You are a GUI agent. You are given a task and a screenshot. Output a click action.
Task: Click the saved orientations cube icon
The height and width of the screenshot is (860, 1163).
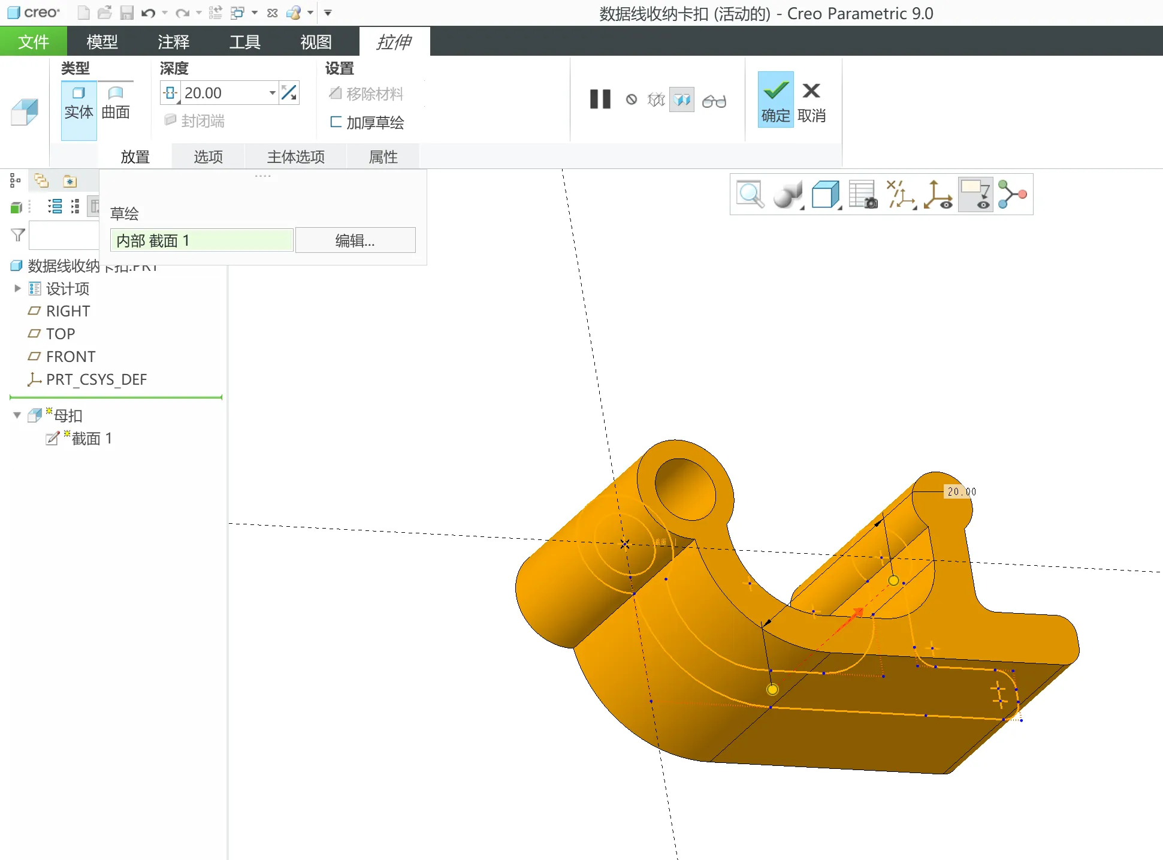tap(825, 194)
